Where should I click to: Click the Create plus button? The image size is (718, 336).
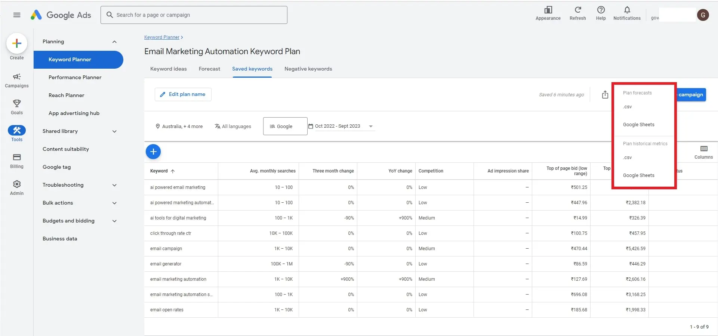coord(17,44)
